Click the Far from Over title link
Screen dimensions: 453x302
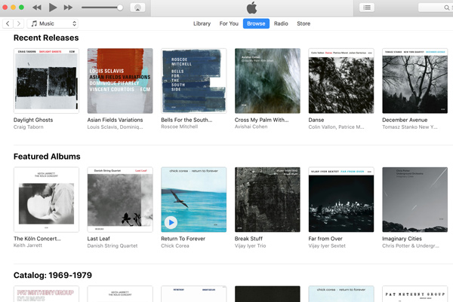tap(325, 239)
